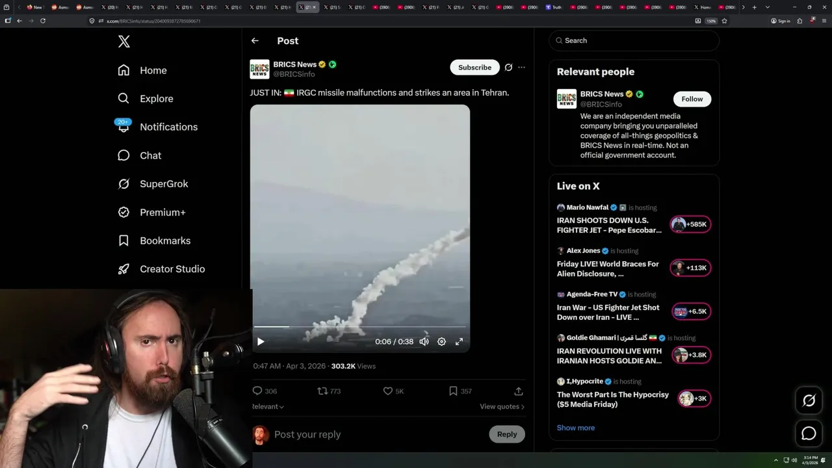
Task: Reload the page in browser
Action: click(43, 21)
